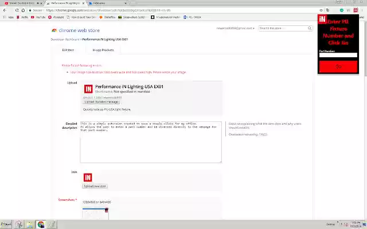Open the 'A Supernatural' bookmark
367x229 pixels.
166,17
